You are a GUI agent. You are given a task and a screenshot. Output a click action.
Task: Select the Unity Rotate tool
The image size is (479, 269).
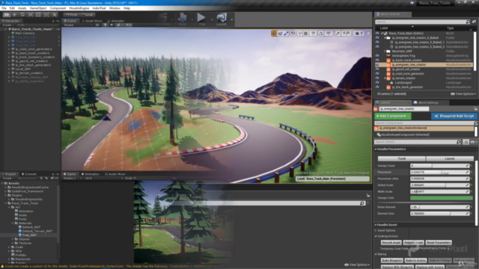(x=22, y=14)
